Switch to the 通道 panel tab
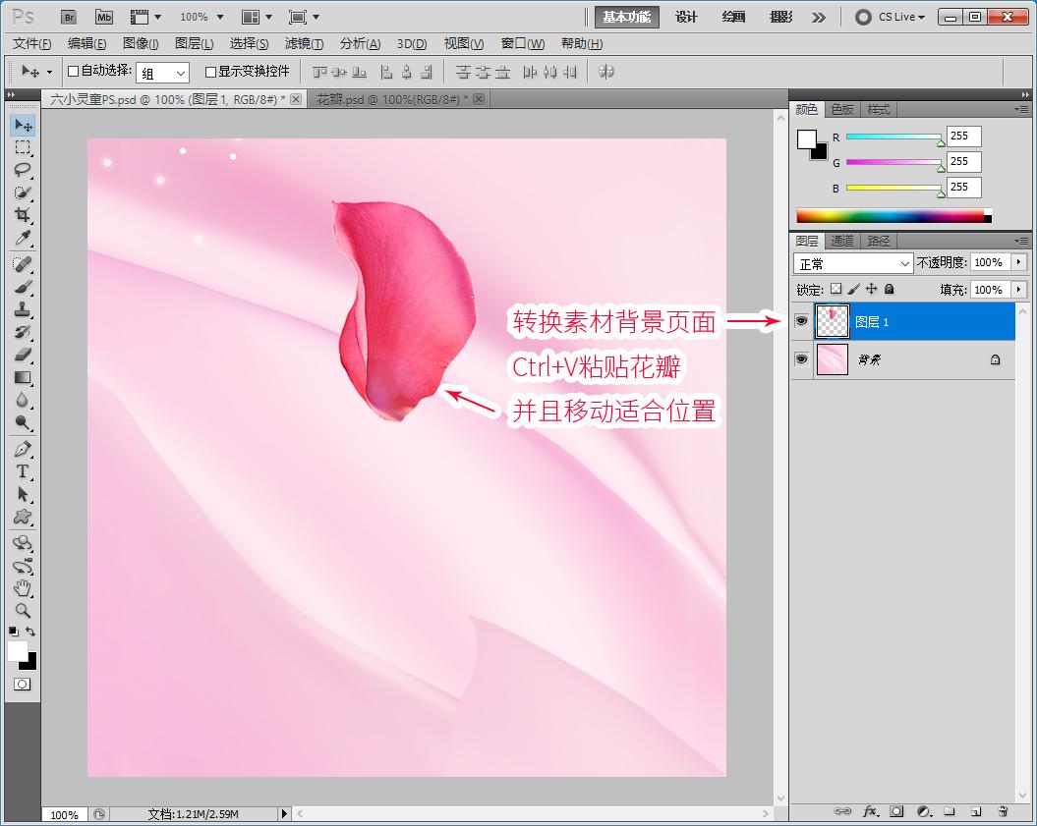The height and width of the screenshot is (826, 1037). coord(842,241)
